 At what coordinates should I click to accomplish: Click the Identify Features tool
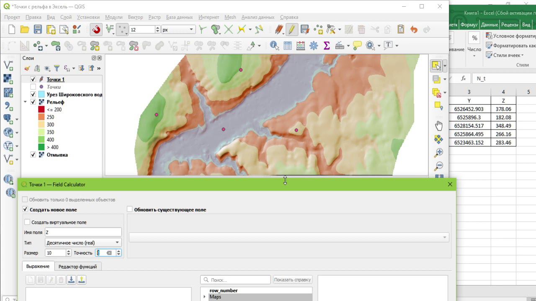click(274, 45)
